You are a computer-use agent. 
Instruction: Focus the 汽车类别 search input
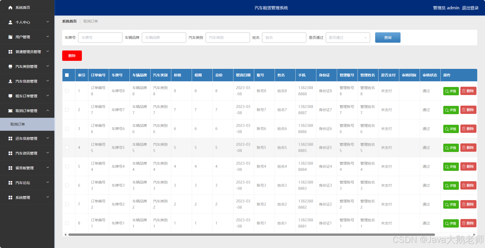click(x=227, y=38)
